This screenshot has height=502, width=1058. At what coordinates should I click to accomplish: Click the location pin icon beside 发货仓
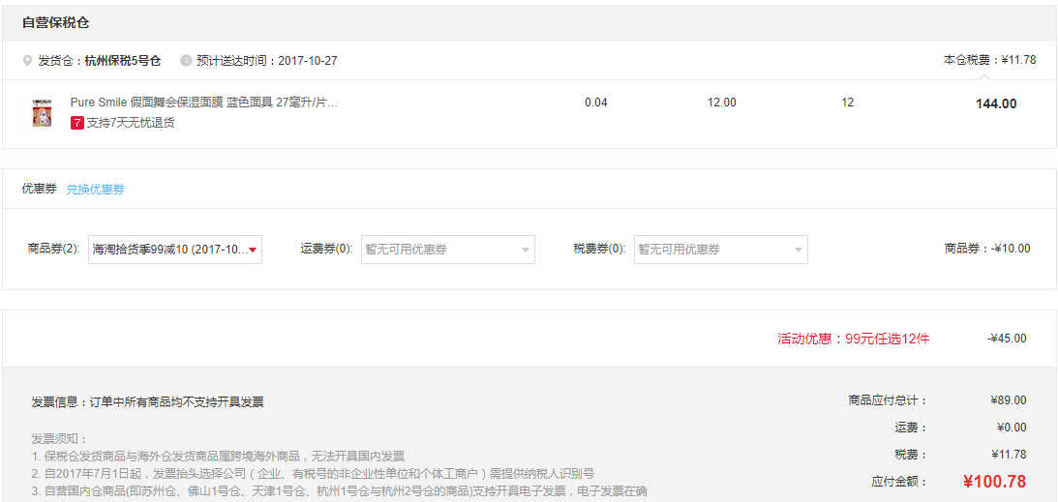tap(27, 61)
